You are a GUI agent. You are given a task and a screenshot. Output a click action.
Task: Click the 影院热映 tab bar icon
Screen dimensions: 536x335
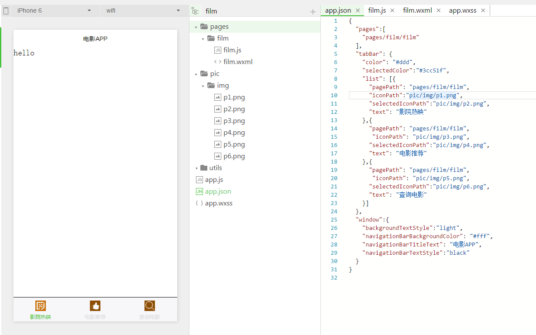click(x=41, y=306)
